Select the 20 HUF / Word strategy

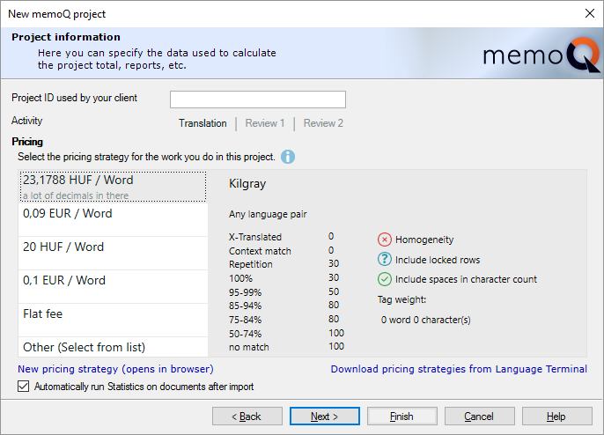coord(113,253)
